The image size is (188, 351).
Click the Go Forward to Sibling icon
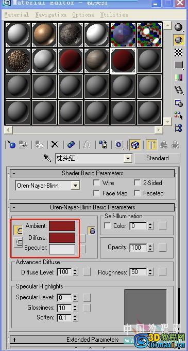(x=175, y=145)
